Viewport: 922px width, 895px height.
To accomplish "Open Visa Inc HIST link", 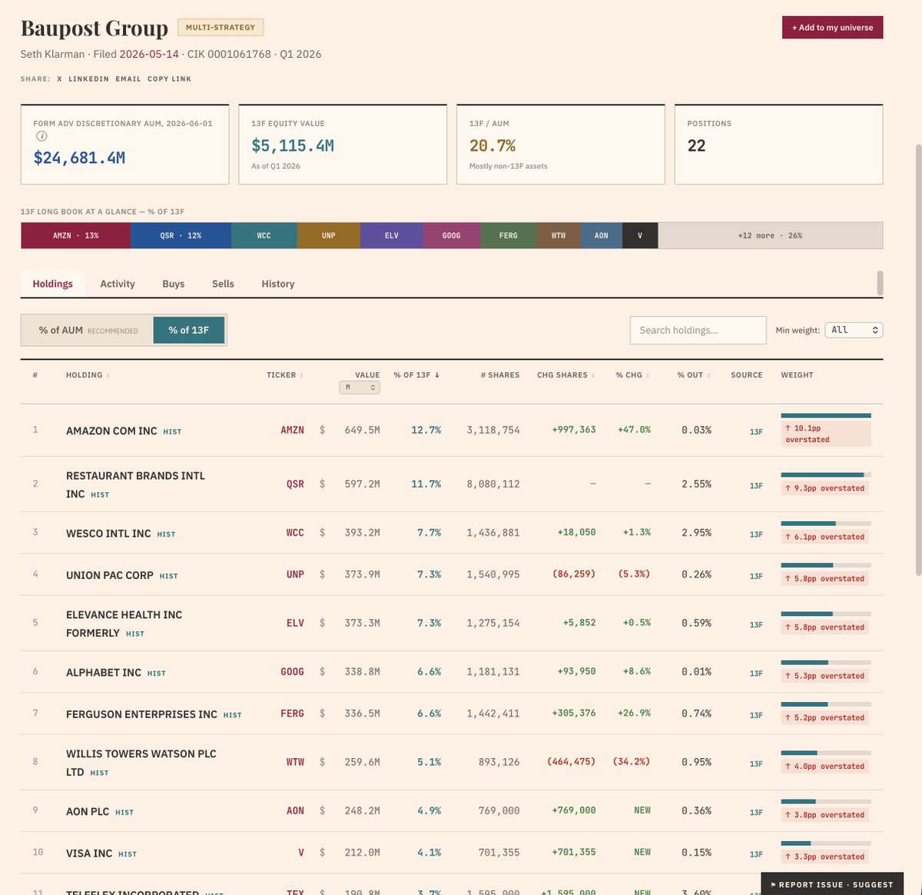I will (128, 854).
